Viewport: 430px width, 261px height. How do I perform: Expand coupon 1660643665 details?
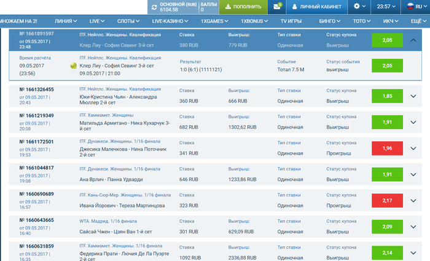click(x=413, y=227)
